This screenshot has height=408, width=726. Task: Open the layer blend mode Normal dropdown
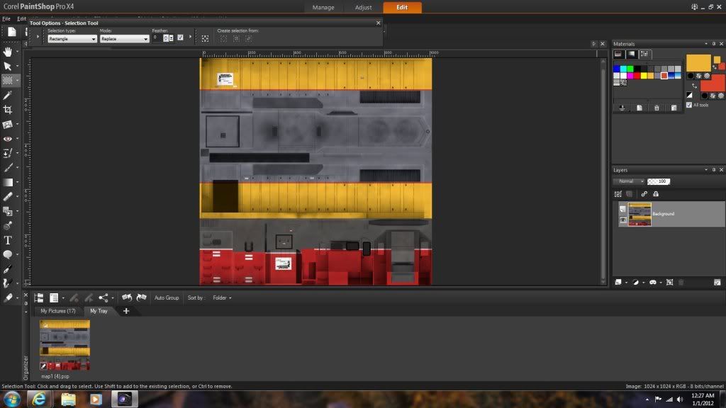pyautogui.click(x=629, y=181)
